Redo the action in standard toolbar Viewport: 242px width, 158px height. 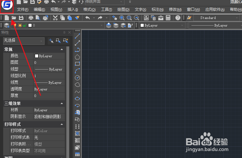[x=100, y=18]
